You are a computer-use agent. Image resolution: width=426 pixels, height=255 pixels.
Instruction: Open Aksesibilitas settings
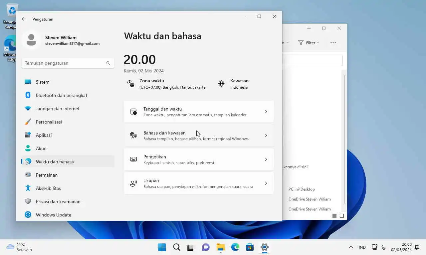pyautogui.click(x=68, y=188)
